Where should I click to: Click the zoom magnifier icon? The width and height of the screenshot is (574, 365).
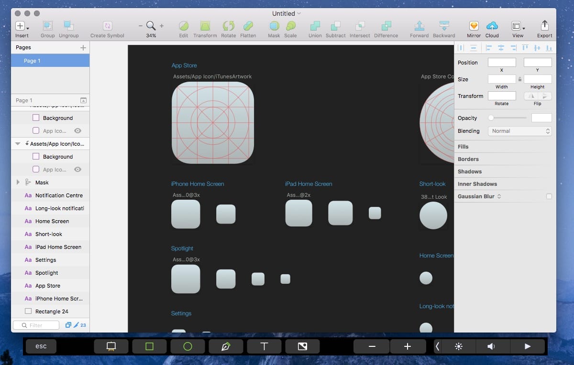[151, 26]
